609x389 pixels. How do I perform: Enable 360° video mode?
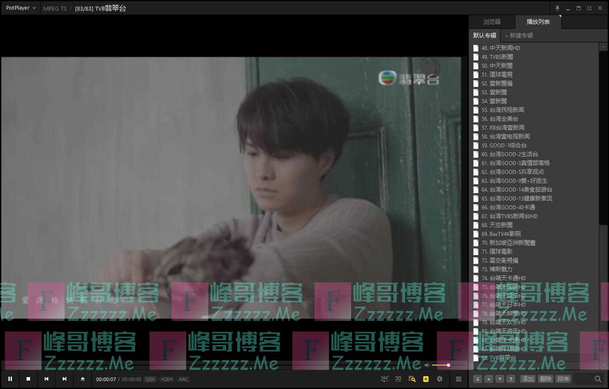pyautogui.click(x=385, y=379)
